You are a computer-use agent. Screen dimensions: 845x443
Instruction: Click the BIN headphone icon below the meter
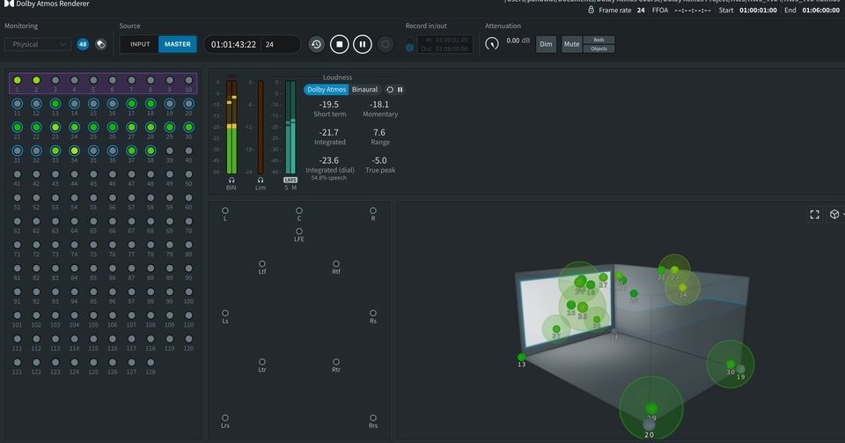point(231,180)
